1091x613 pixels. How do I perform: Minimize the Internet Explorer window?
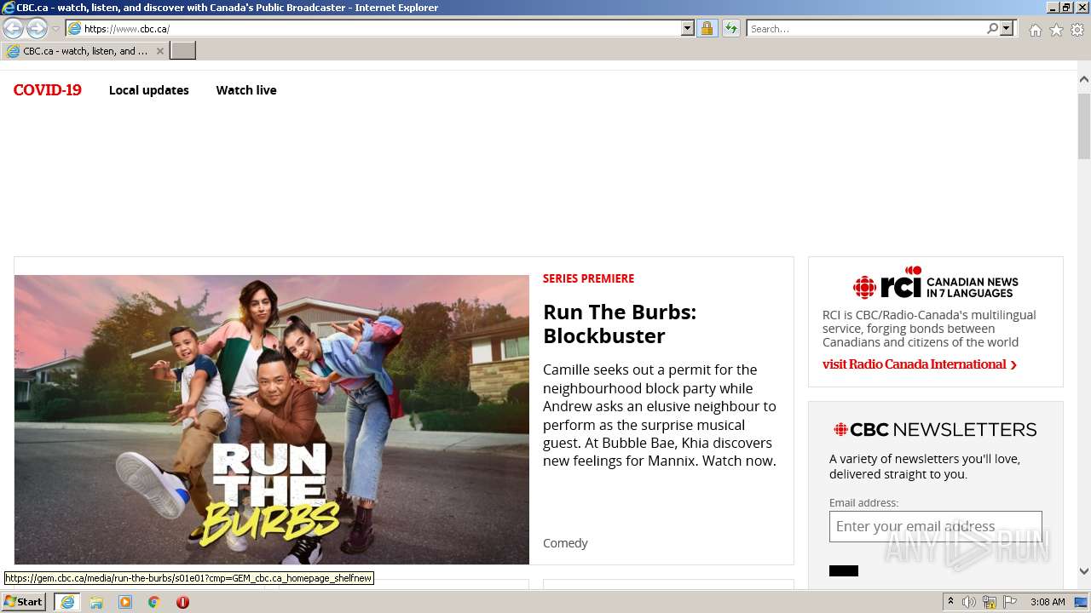(x=1053, y=8)
